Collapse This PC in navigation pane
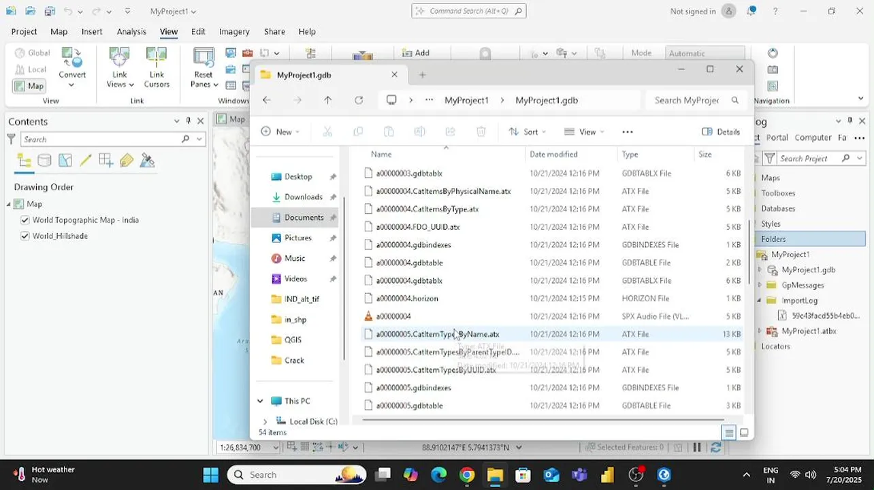 [x=260, y=401]
